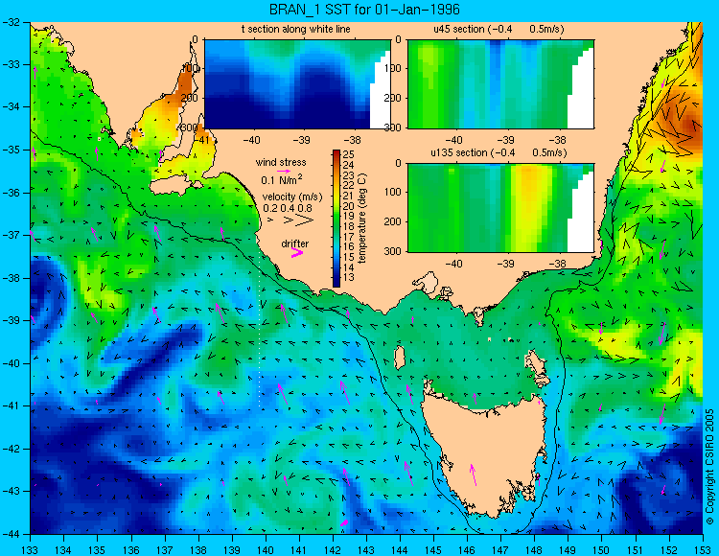The height and width of the screenshot is (556, 719).
Task: Click the 'temperature (deg C)' color bar label
Action: tap(362, 219)
